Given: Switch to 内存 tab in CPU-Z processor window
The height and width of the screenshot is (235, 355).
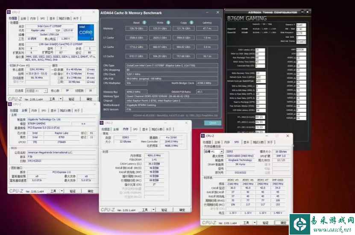Looking at the screenshot, I should [33, 18].
